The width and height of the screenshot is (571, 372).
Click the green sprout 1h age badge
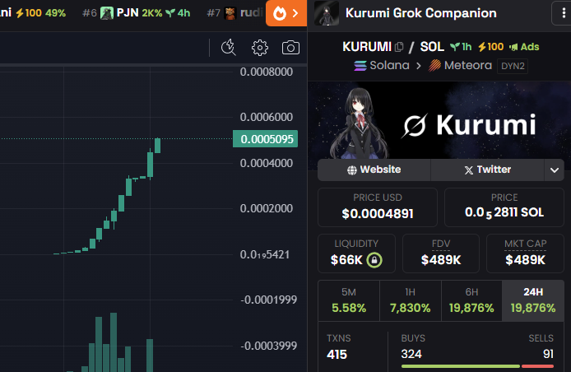click(x=461, y=47)
